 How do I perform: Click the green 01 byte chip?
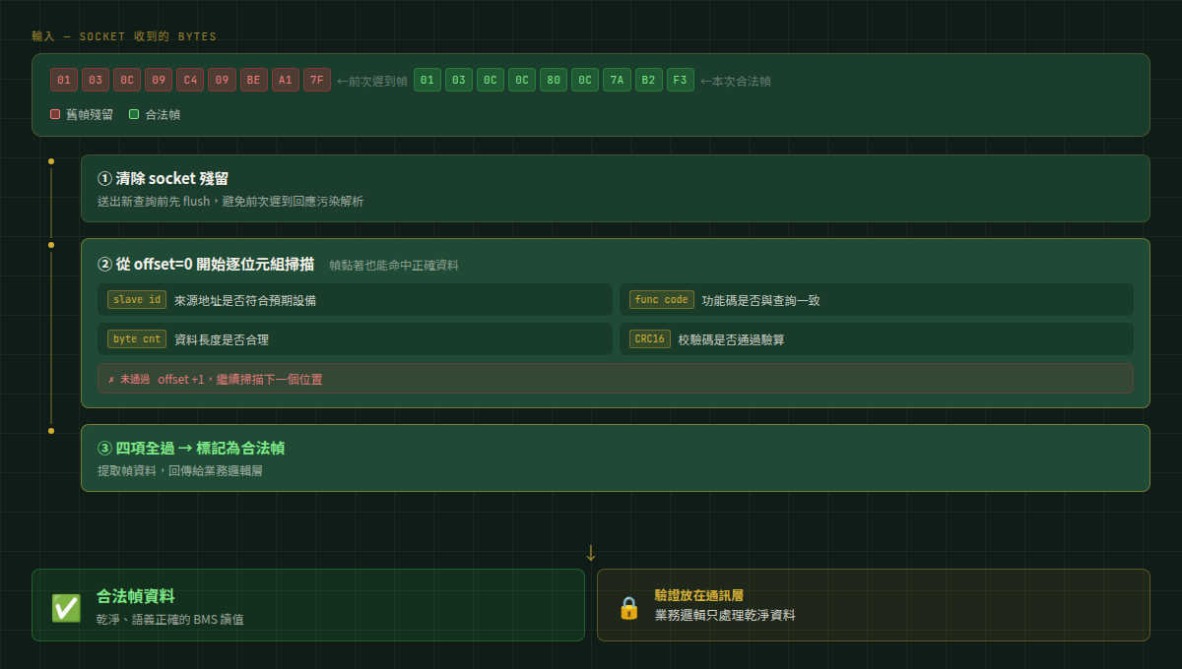coord(427,80)
